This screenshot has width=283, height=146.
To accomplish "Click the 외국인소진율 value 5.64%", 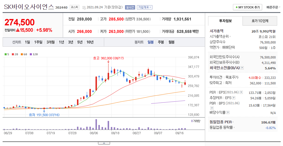I will tap(270, 68).
